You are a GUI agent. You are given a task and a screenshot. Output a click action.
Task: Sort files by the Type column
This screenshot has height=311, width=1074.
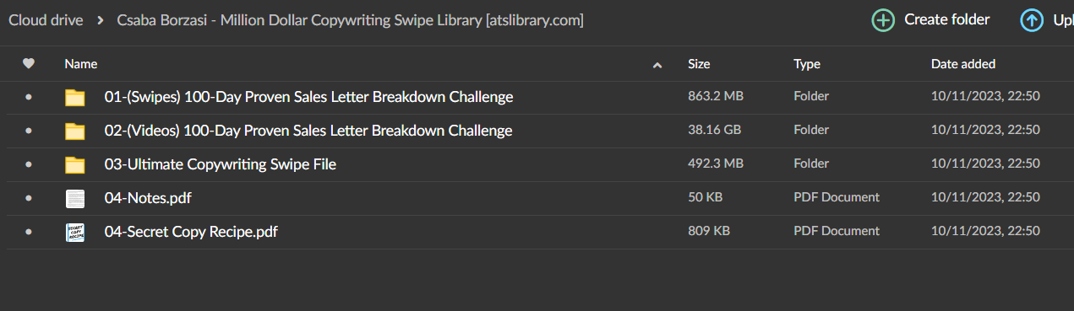[807, 64]
